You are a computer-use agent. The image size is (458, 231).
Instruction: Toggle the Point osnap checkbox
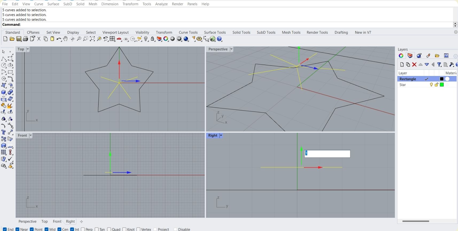click(x=32, y=229)
